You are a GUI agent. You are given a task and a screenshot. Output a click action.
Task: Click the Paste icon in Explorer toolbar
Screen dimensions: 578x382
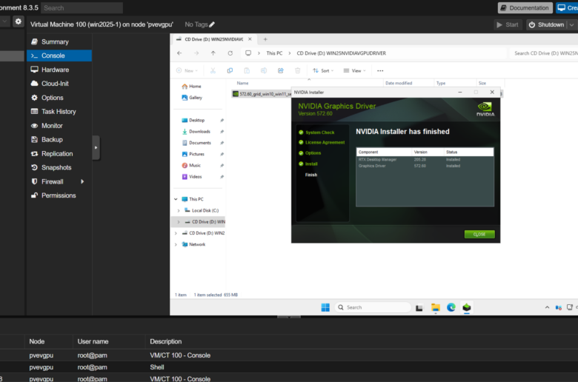click(x=247, y=71)
